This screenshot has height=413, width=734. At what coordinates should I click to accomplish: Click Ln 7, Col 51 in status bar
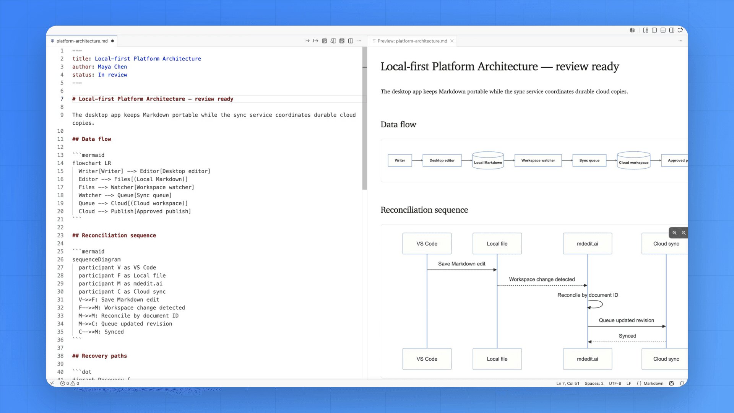coord(568,383)
